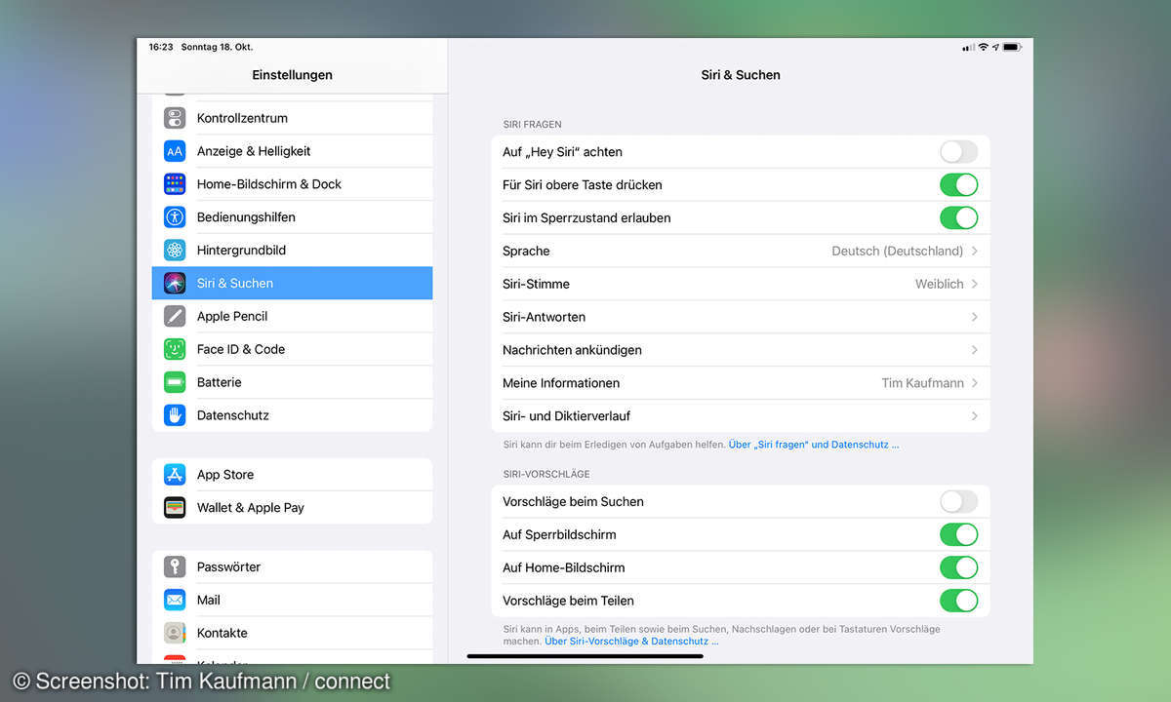1171x702 pixels.
Task: Click the Weiblich voice value
Action: click(939, 284)
